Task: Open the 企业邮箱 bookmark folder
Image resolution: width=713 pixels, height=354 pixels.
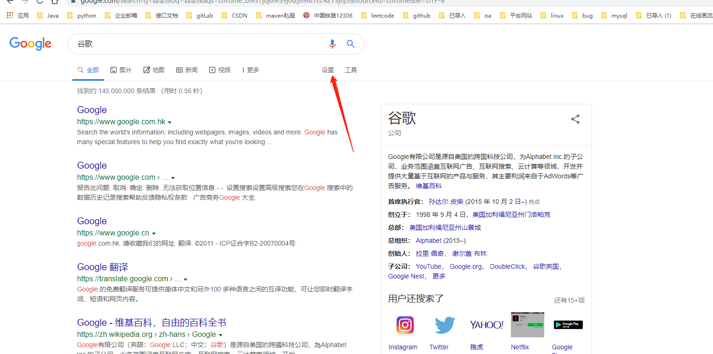Action: click(x=121, y=15)
